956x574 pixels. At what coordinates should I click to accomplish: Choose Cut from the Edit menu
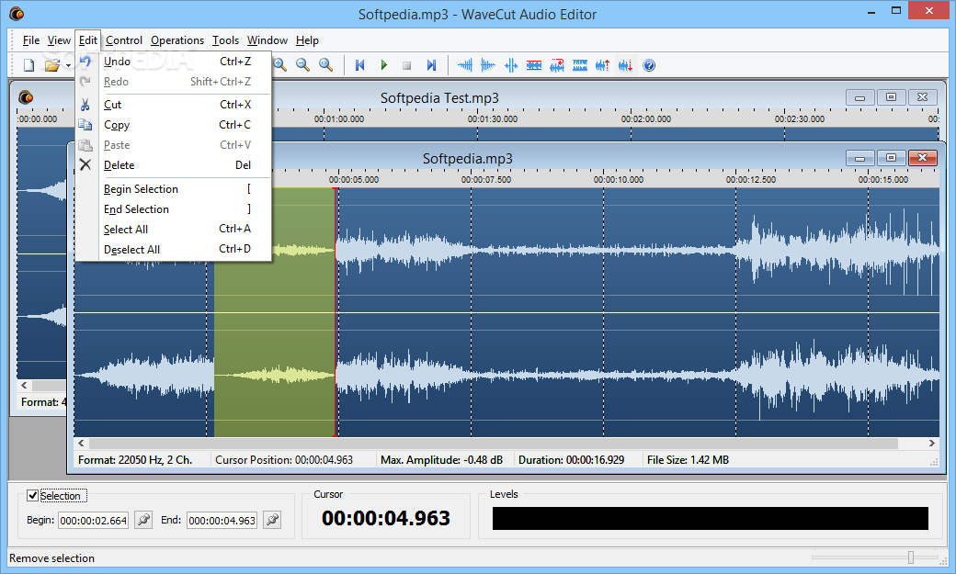(173, 105)
